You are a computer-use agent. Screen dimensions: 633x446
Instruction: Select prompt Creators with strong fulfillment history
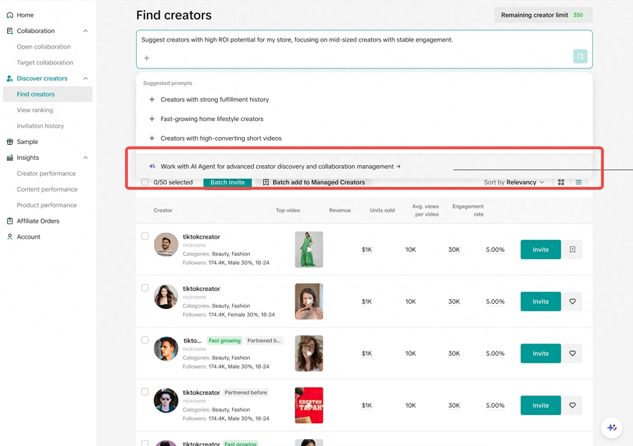[x=215, y=100]
